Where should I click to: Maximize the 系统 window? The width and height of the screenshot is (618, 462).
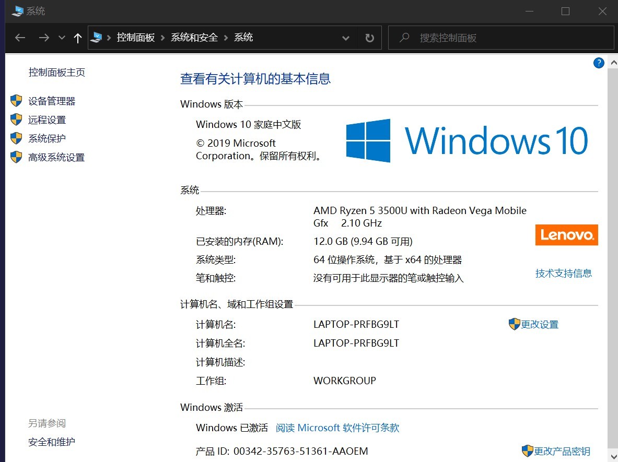(x=566, y=11)
